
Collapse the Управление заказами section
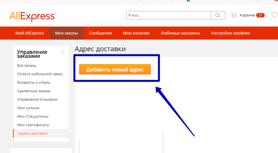pos(63,52)
